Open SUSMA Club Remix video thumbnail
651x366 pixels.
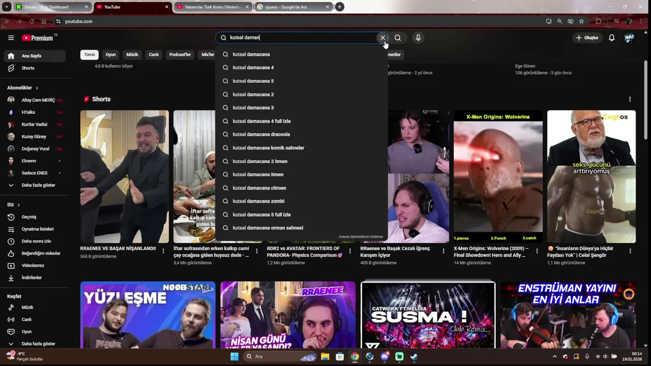click(x=428, y=315)
